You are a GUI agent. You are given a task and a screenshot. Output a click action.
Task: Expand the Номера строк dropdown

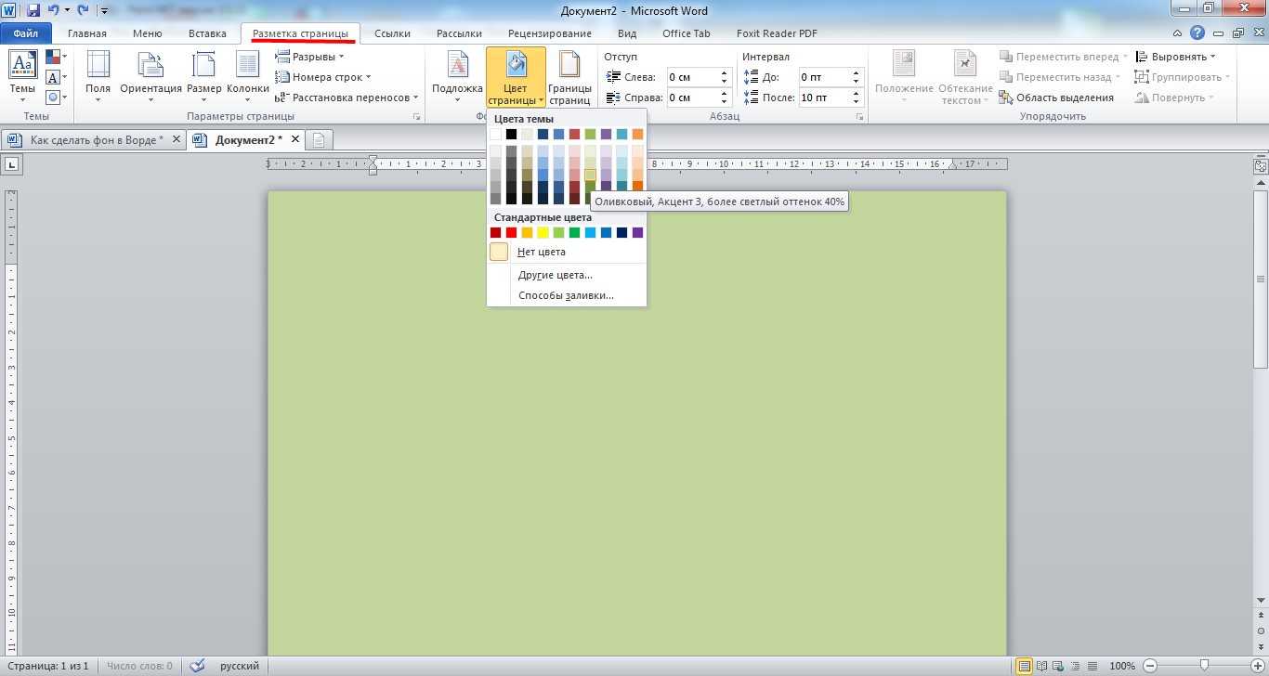(323, 77)
